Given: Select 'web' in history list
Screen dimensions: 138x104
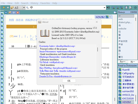Looking at the screenshot, I should tap(120, 19).
